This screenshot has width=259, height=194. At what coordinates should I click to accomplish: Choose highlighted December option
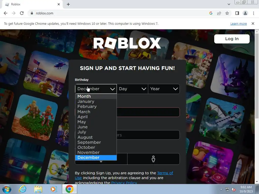click(96, 158)
